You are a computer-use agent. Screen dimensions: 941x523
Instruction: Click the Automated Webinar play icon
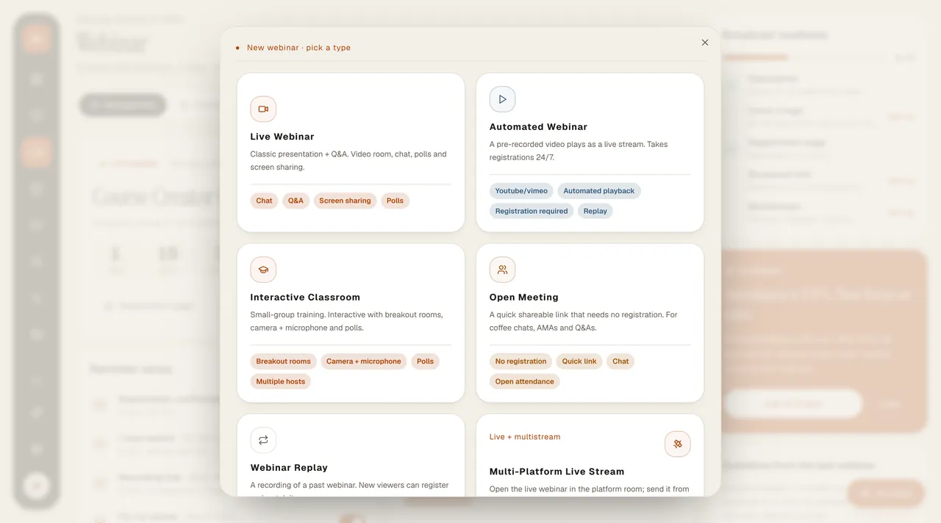point(503,99)
